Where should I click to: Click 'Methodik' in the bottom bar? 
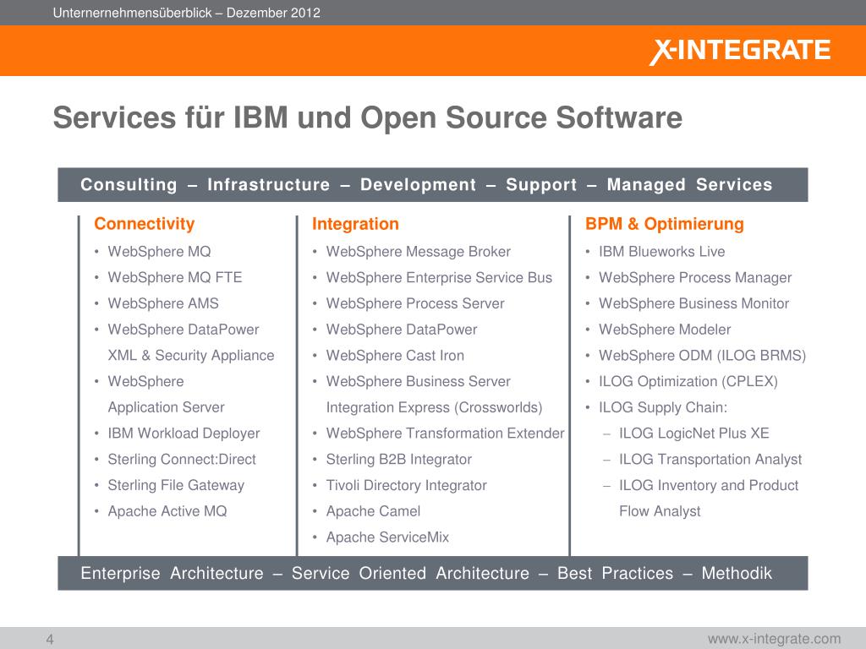(x=737, y=574)
